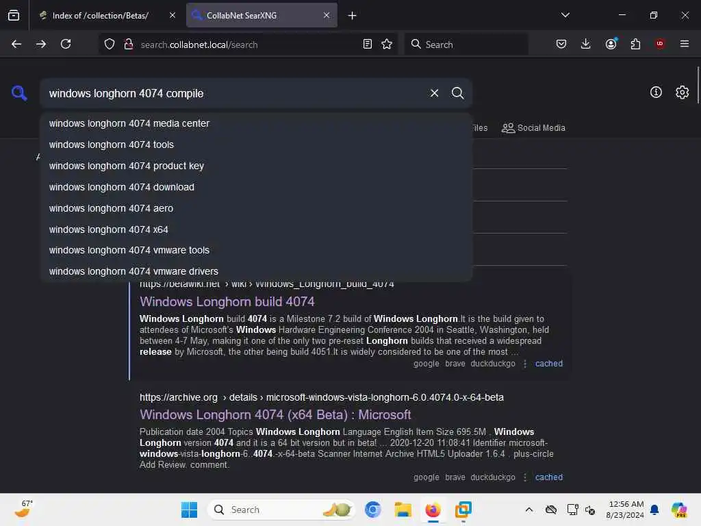This screenshot has height=526, width=701.
Task: Open weather widget showing 67°
Action: (x=23, y=509)
